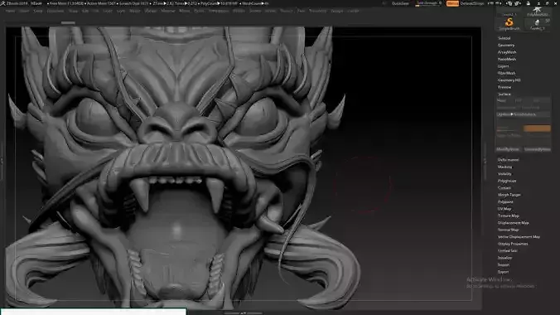Expand the Initialize section
The width and height of the screenshot is (560, 315).
(504, 258)
